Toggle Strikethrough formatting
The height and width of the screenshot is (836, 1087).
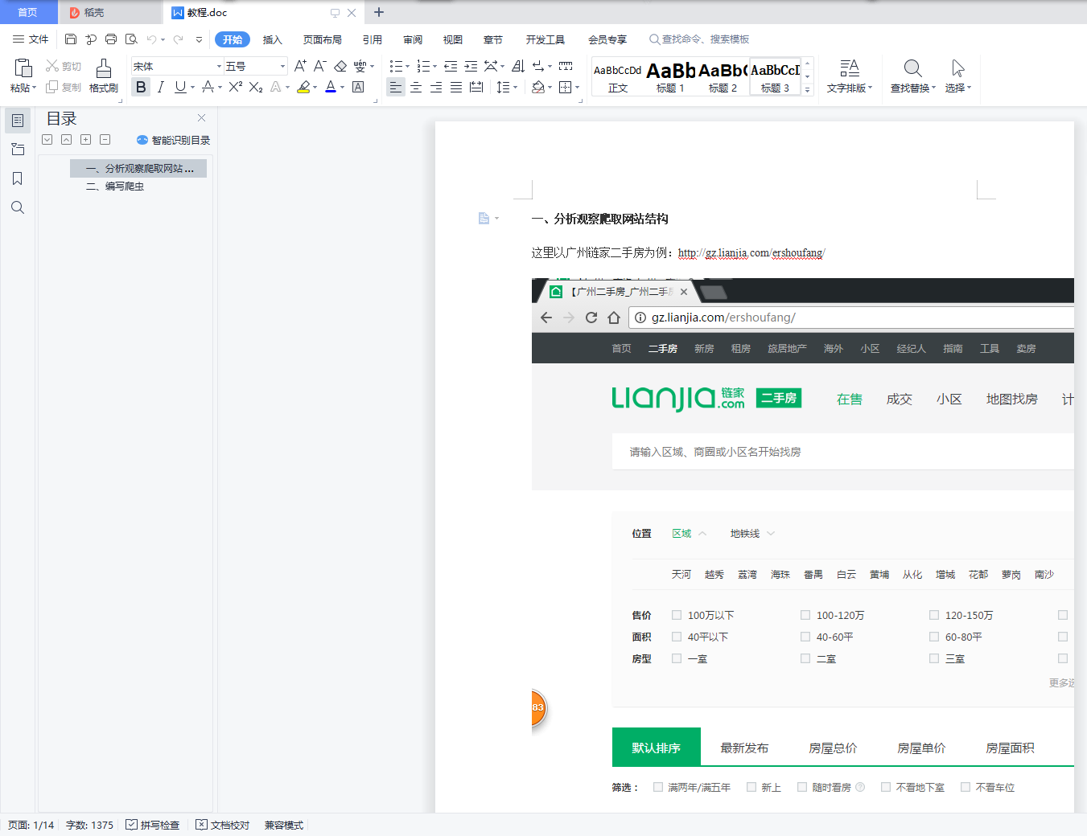208,87
